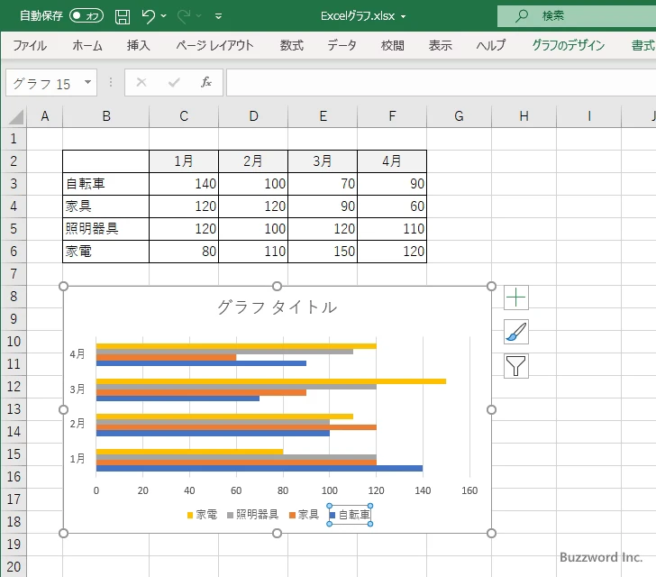This screenshot has height=577, width=656.
Task: Switch to the 数式 tab
Action: pos(292,45)
